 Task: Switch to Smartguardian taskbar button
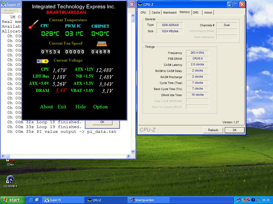(x=148, y=200)
